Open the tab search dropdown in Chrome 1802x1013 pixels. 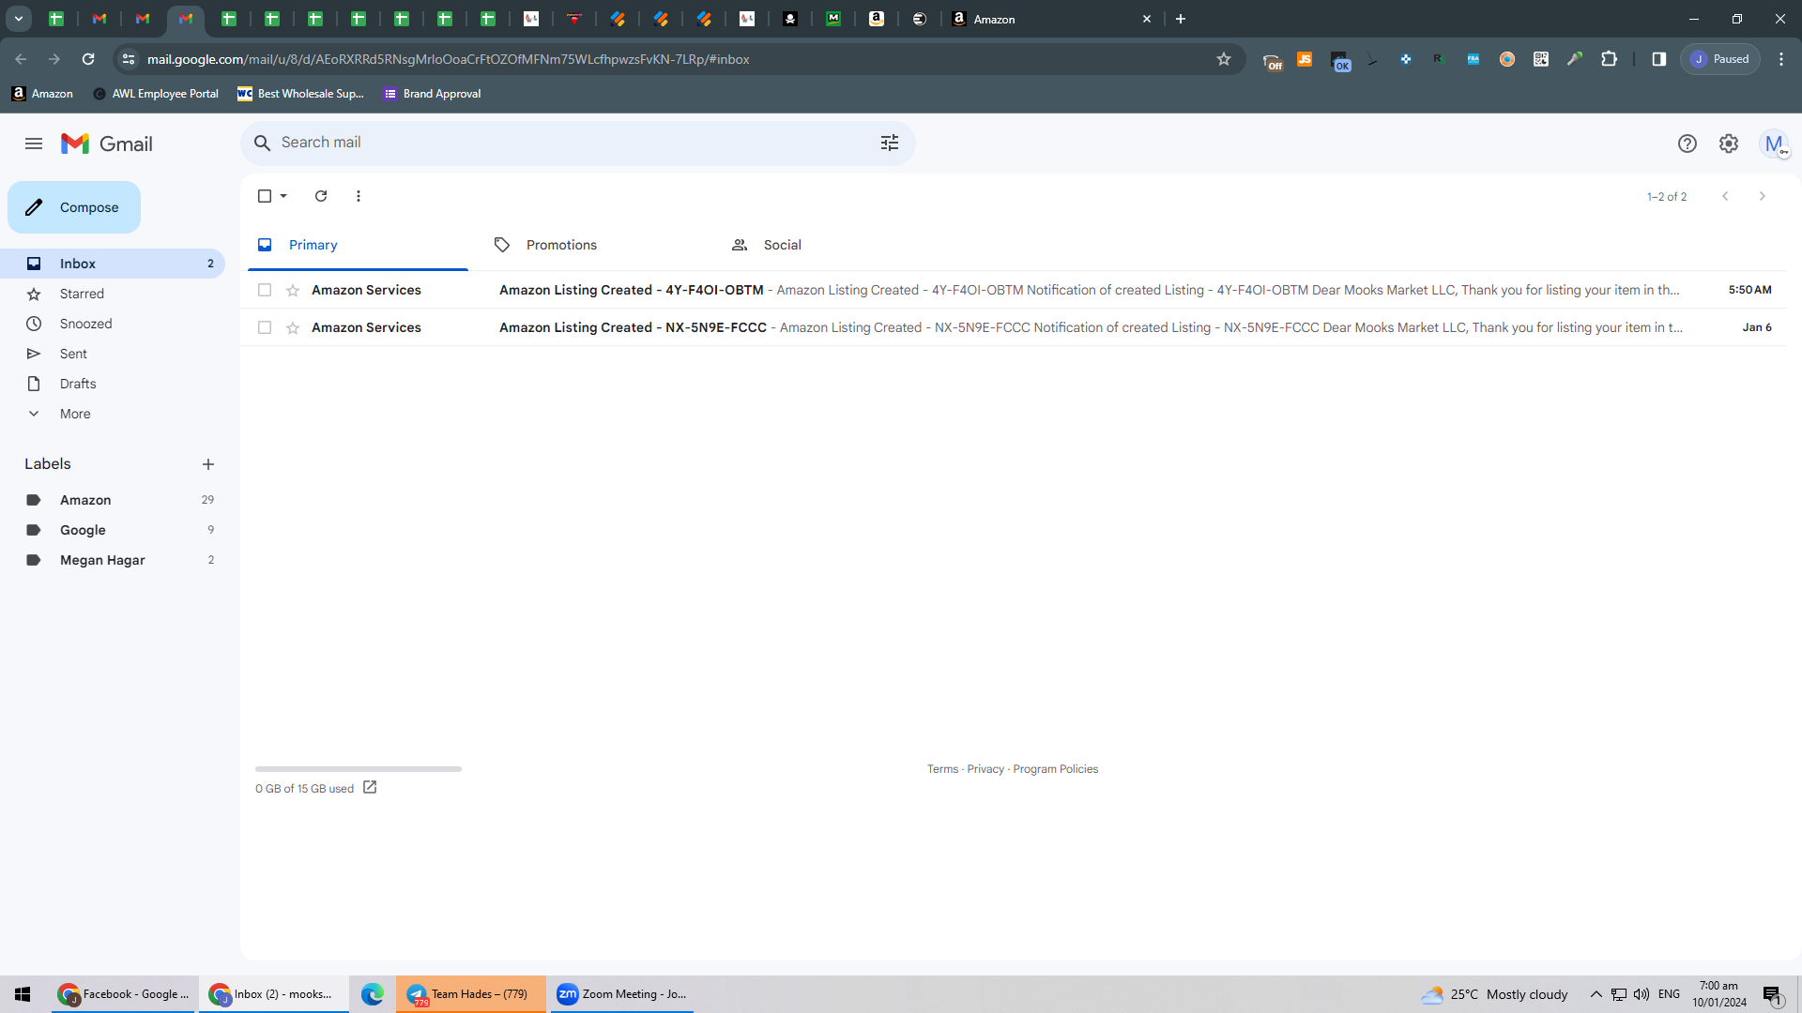click(19, 19)
